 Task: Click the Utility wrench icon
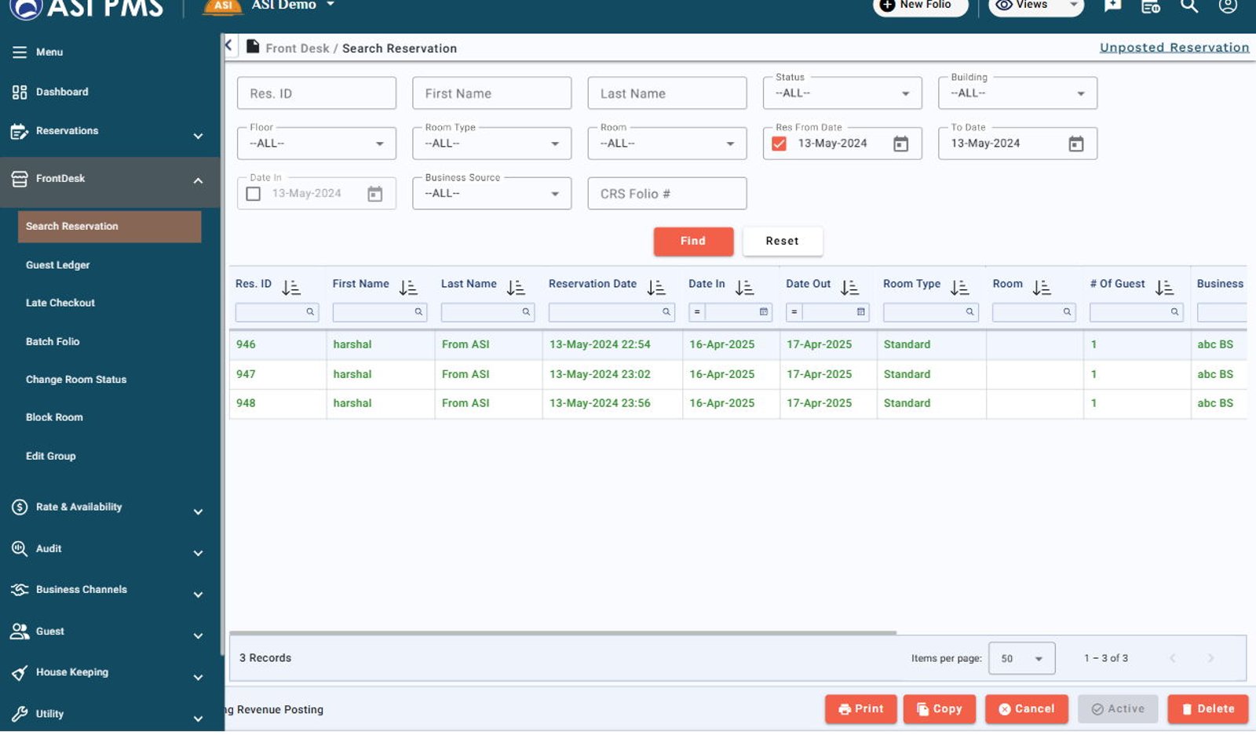coord(20,714)
